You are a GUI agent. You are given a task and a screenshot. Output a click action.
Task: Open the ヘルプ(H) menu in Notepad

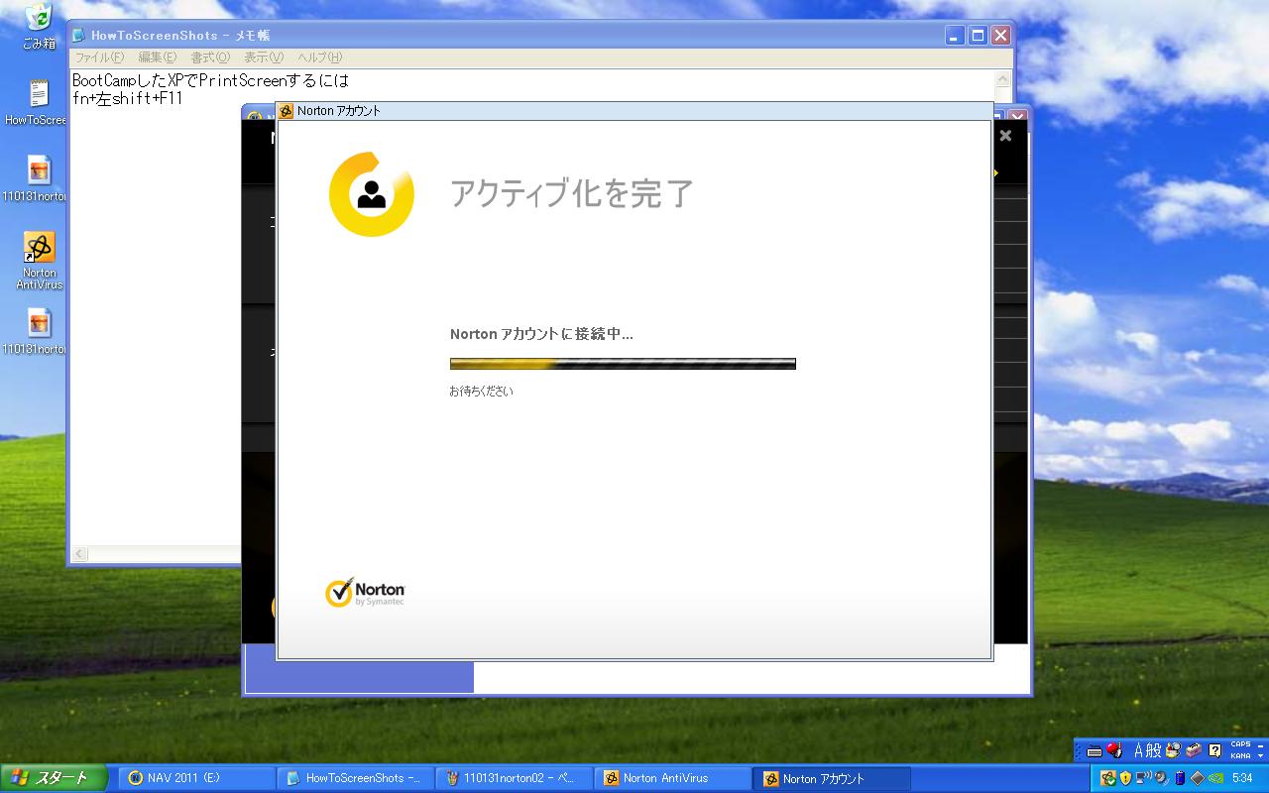(x=320, y=57)
